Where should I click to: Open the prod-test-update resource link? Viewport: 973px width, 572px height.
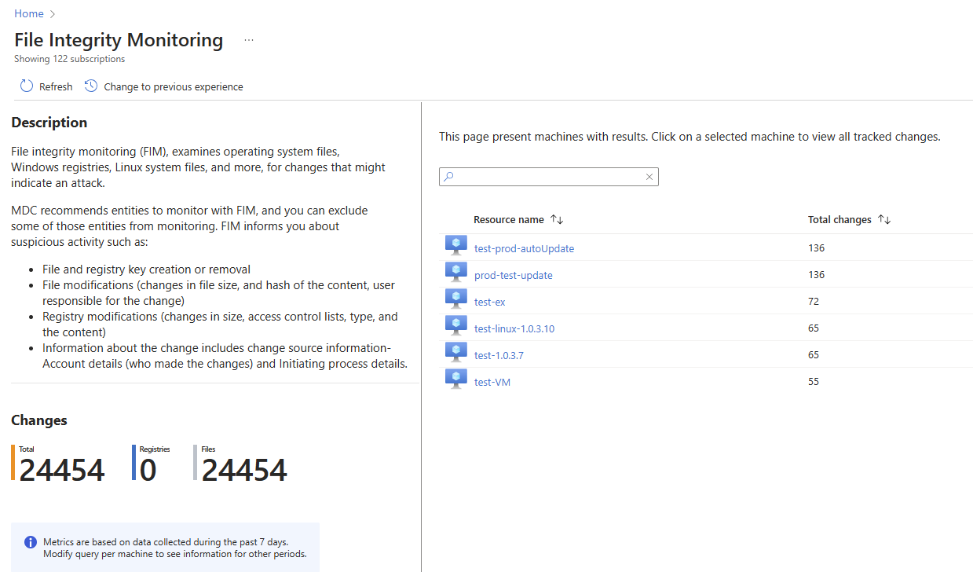(x=513, y=275)
